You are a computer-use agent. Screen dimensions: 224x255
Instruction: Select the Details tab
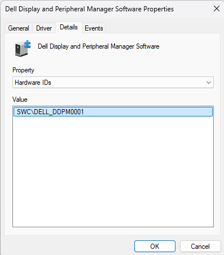[x=69, y=27]
